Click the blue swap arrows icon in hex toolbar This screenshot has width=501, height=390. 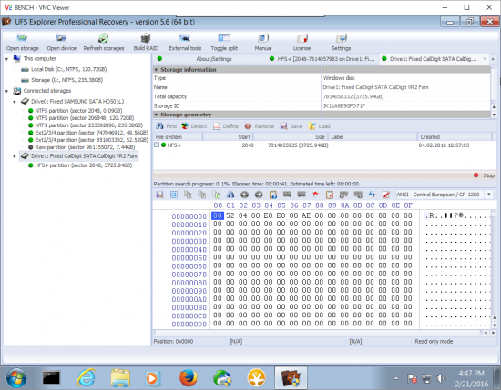point(372,195)
